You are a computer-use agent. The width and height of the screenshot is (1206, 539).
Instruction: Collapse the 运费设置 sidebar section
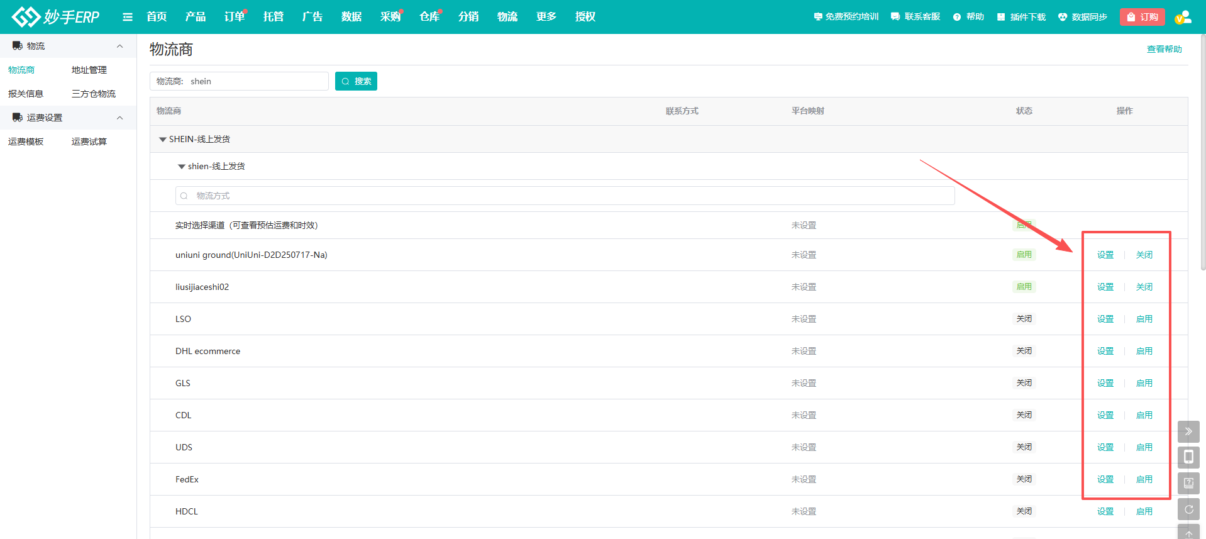click(119, 118)
